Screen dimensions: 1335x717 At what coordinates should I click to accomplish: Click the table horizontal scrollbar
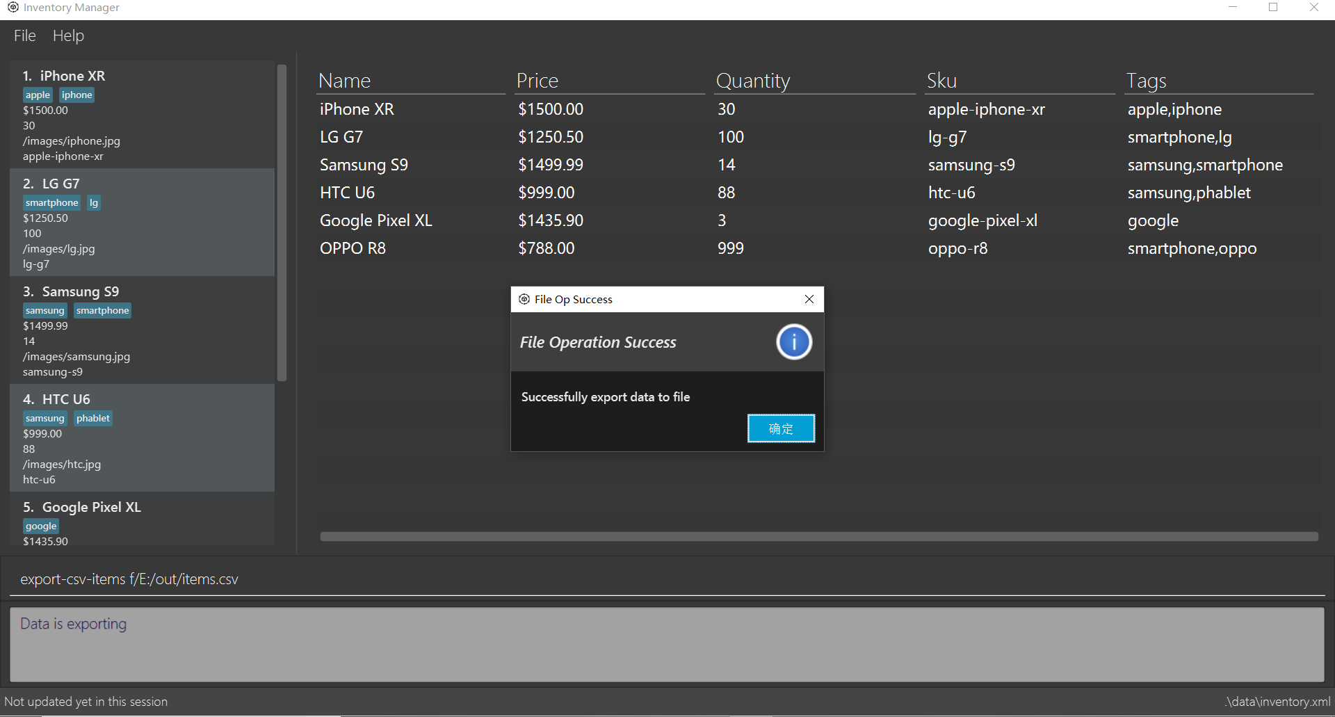point(818,536)
